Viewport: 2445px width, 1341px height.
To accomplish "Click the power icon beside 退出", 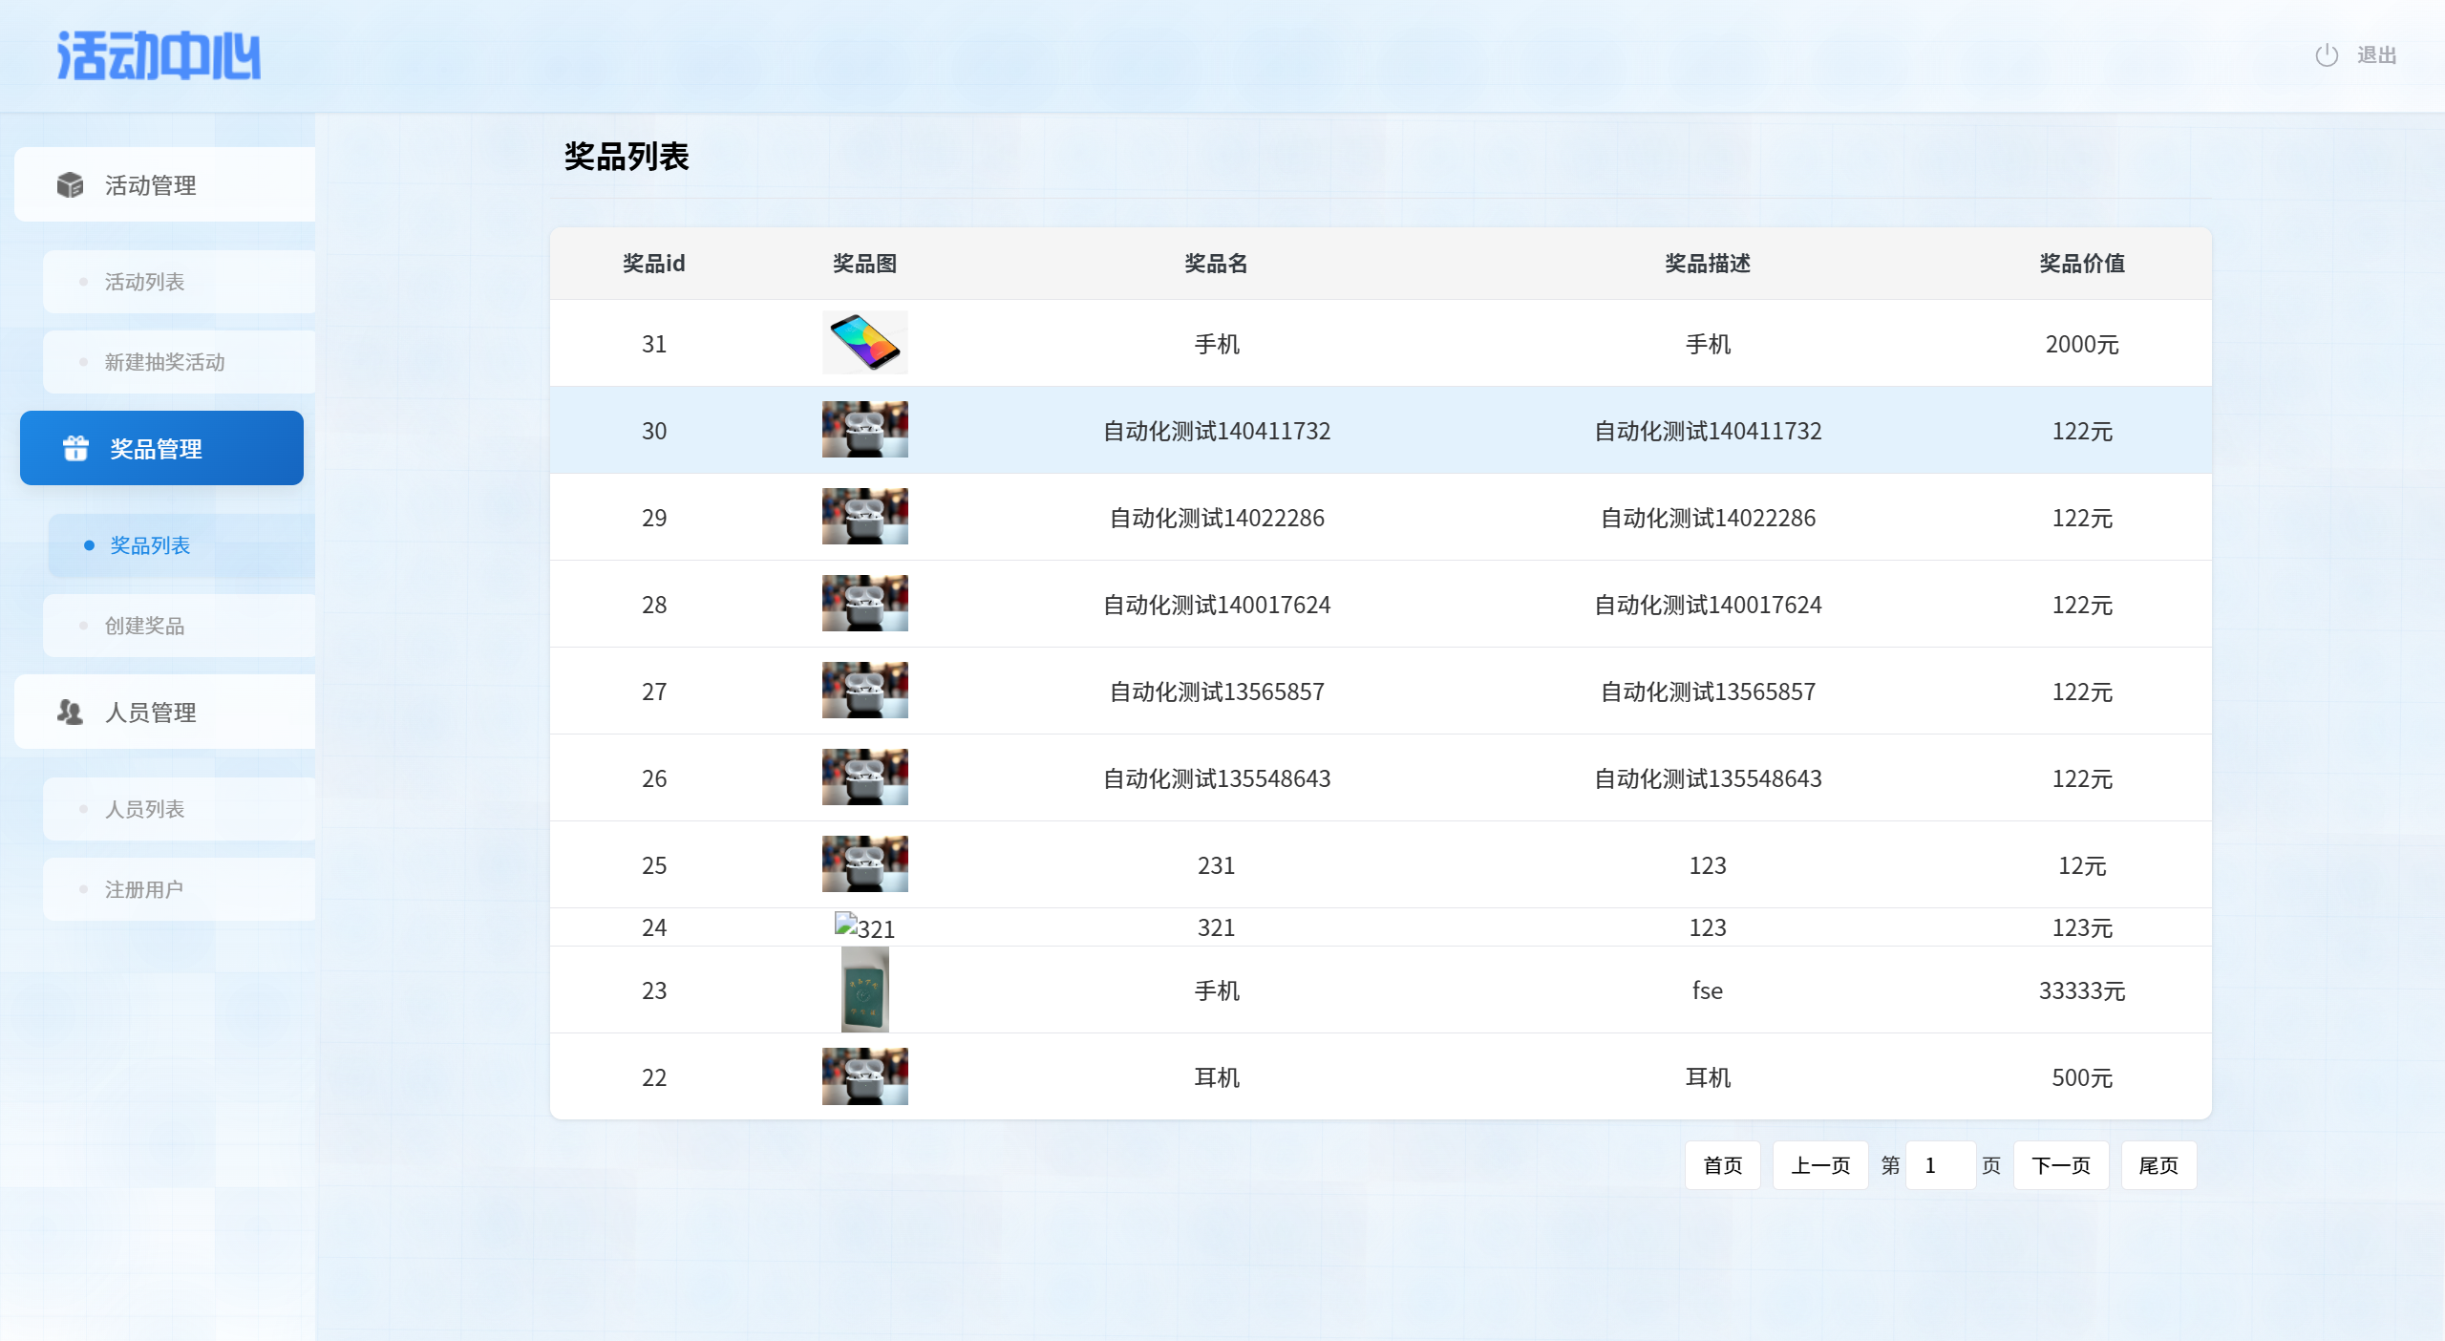I will point(2327,55).
